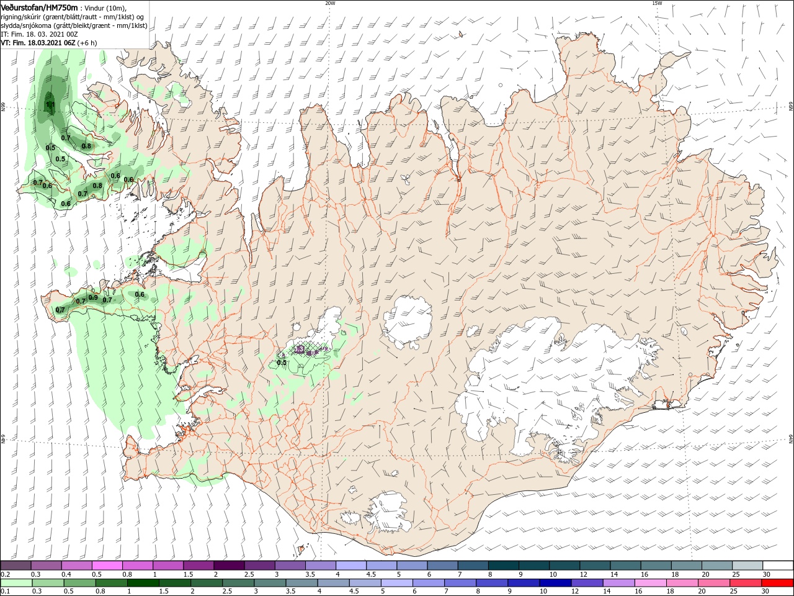Click the 0.9 precipitation value on the map
This screenshot has width=794, height=596.
(x=93, y=297)
